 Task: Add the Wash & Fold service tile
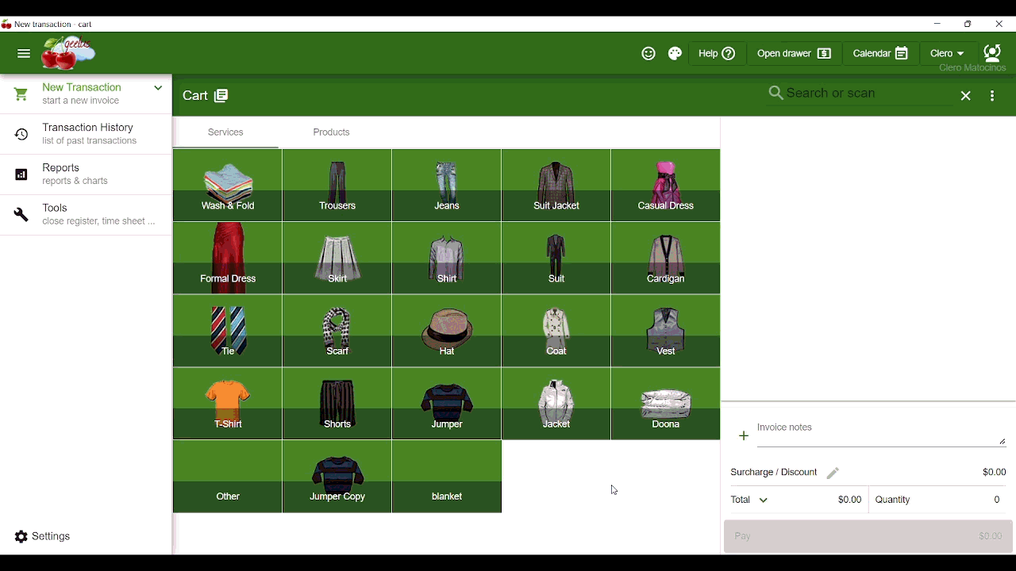click(228, 186)
